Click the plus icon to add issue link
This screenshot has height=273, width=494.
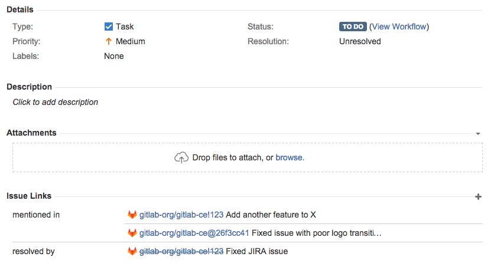(x=478, y=196)
